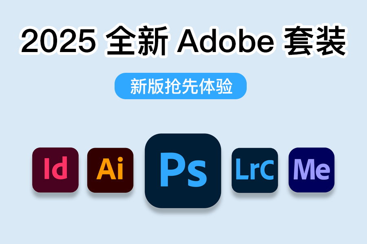Image resolution: width=367 pixels, height=244 pixels.
Task: Open the large Photoshop Ps icon
Action: click(x=183, y=171)
